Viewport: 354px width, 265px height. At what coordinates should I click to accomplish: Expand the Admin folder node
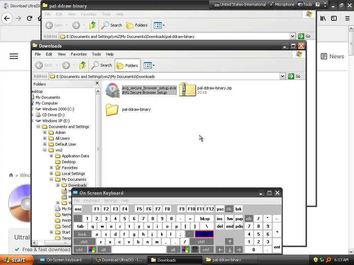[45, 132]
